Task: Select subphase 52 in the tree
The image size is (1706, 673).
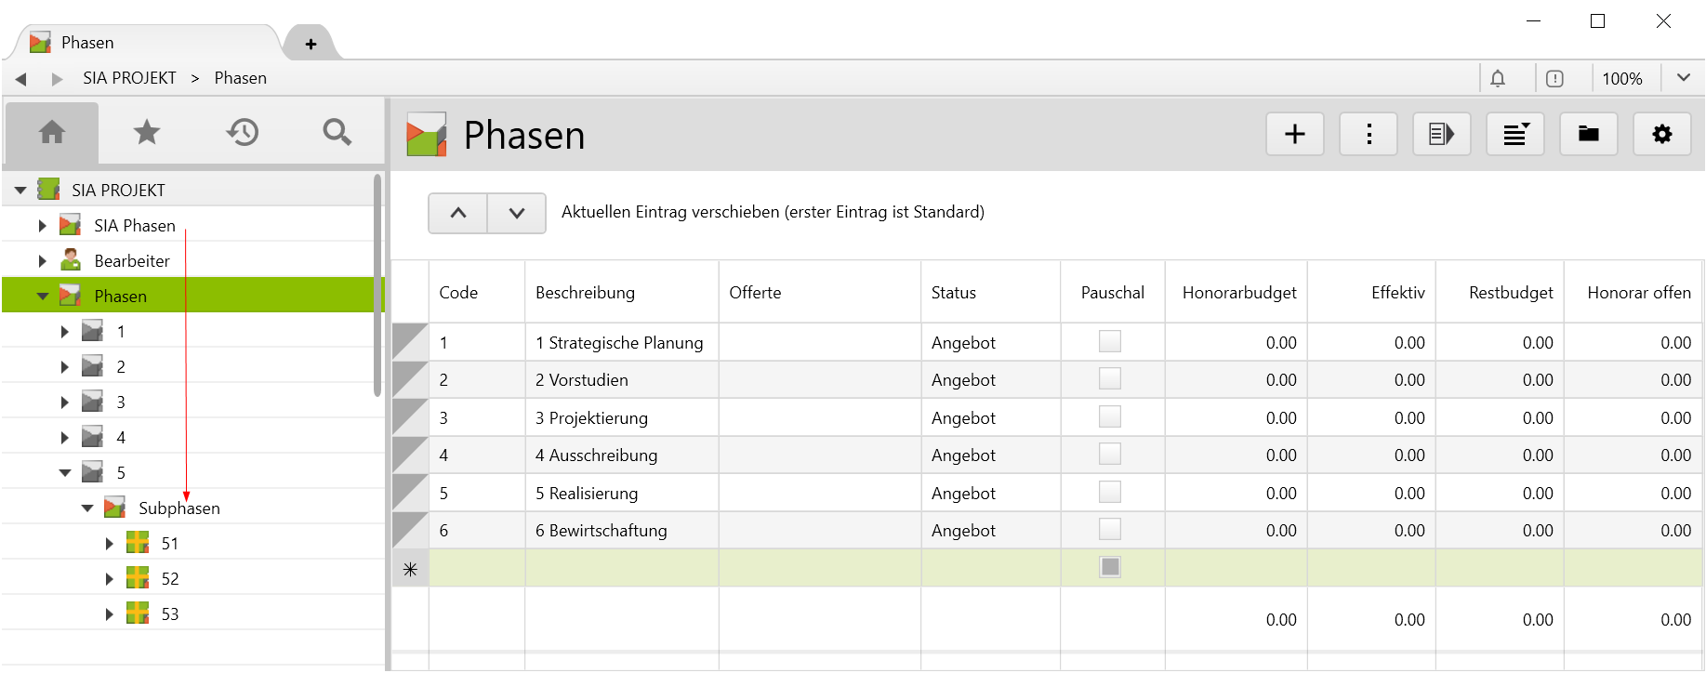Action: pos(169,579)
